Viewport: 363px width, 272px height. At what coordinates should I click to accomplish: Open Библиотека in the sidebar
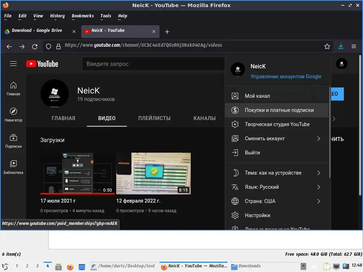(x=13, y=167)
